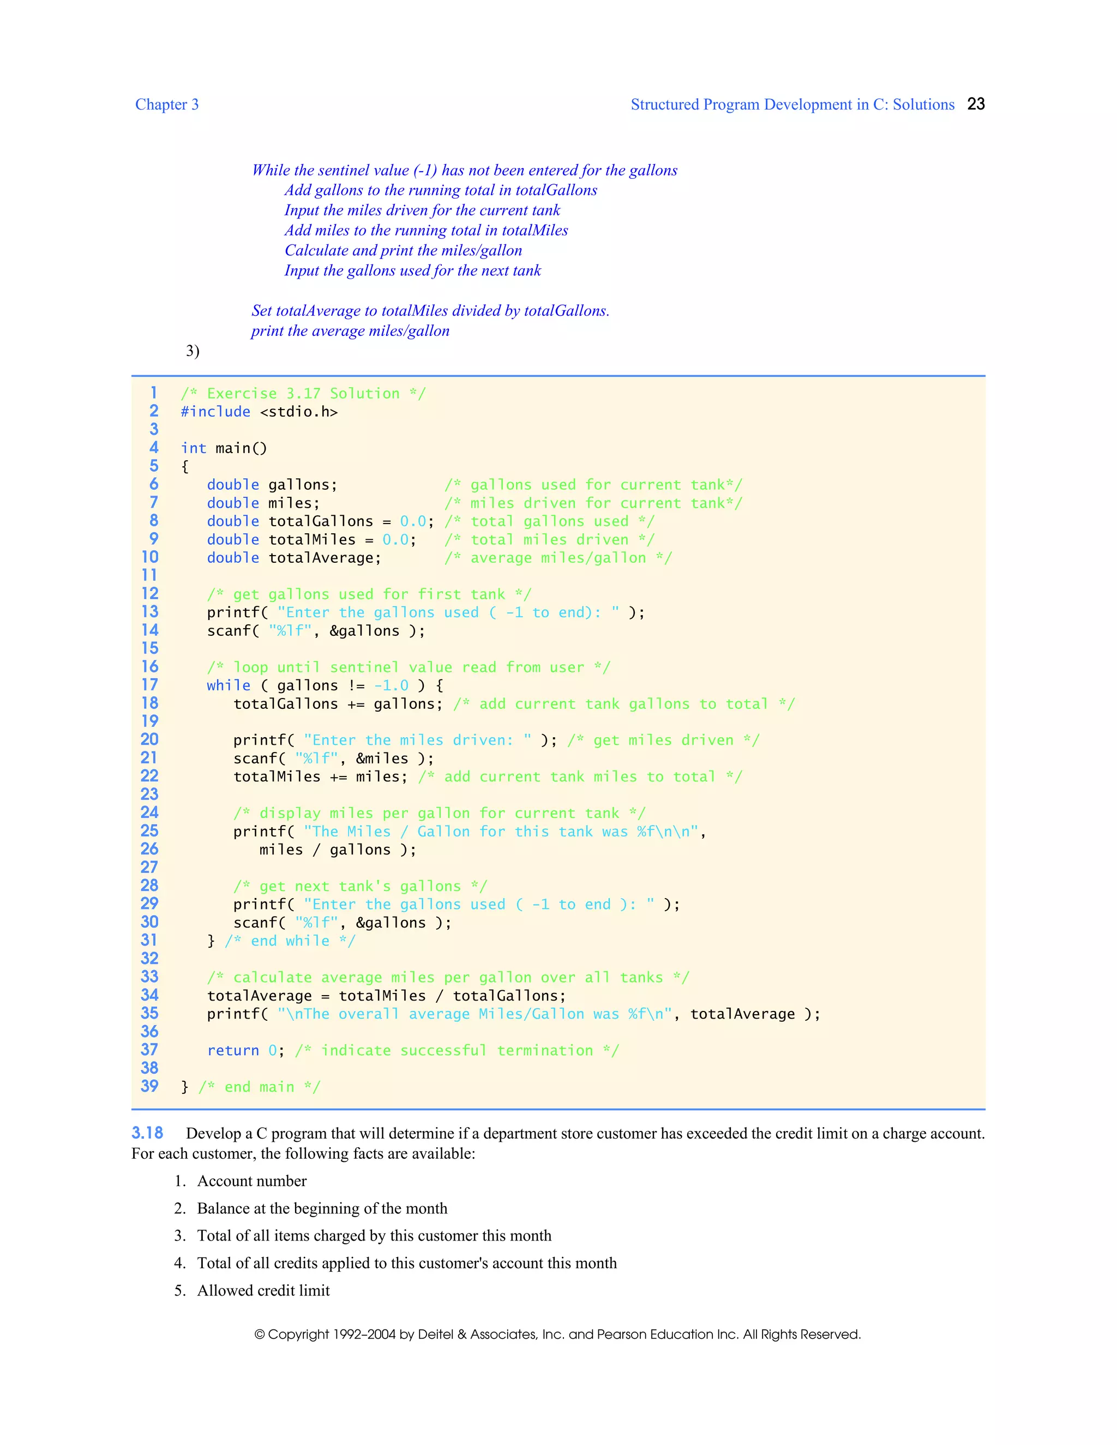
Task: Click the Exercise 3.17 Solution comment
Action: click(x=303, y=394)
